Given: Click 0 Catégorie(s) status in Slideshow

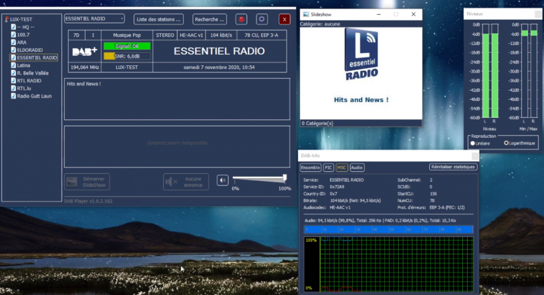Looking at the screenshot, I should 318,123.
